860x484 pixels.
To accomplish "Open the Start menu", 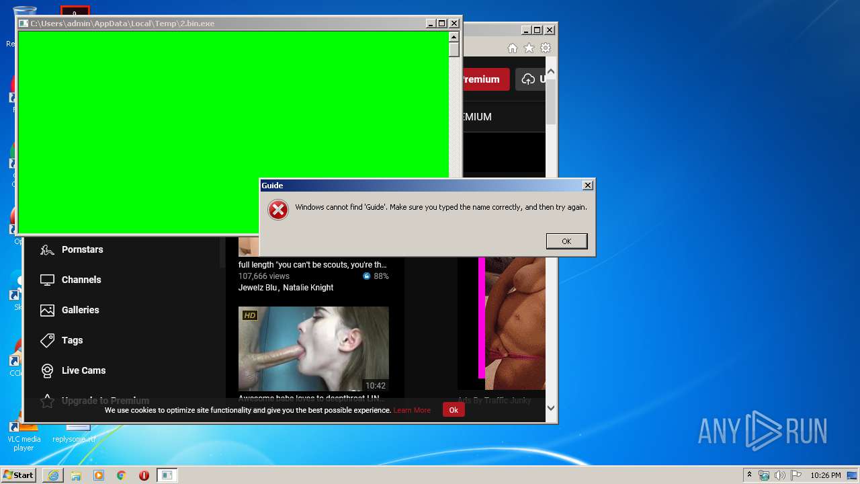I will click(19, 475).
